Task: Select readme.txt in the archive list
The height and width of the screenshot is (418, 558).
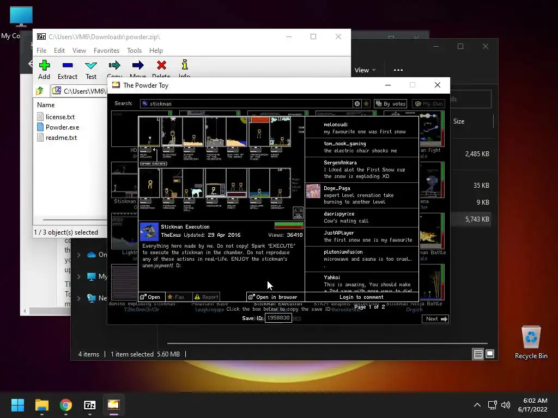Action: click(x=57, y=137)
